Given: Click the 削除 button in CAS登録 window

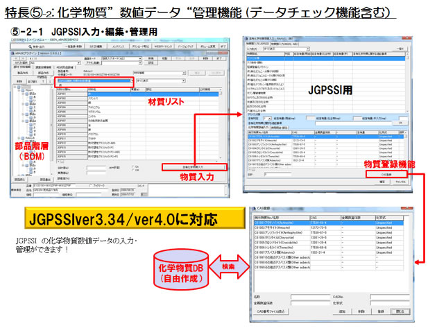Looking at the screenshot, I should [361, 311].
